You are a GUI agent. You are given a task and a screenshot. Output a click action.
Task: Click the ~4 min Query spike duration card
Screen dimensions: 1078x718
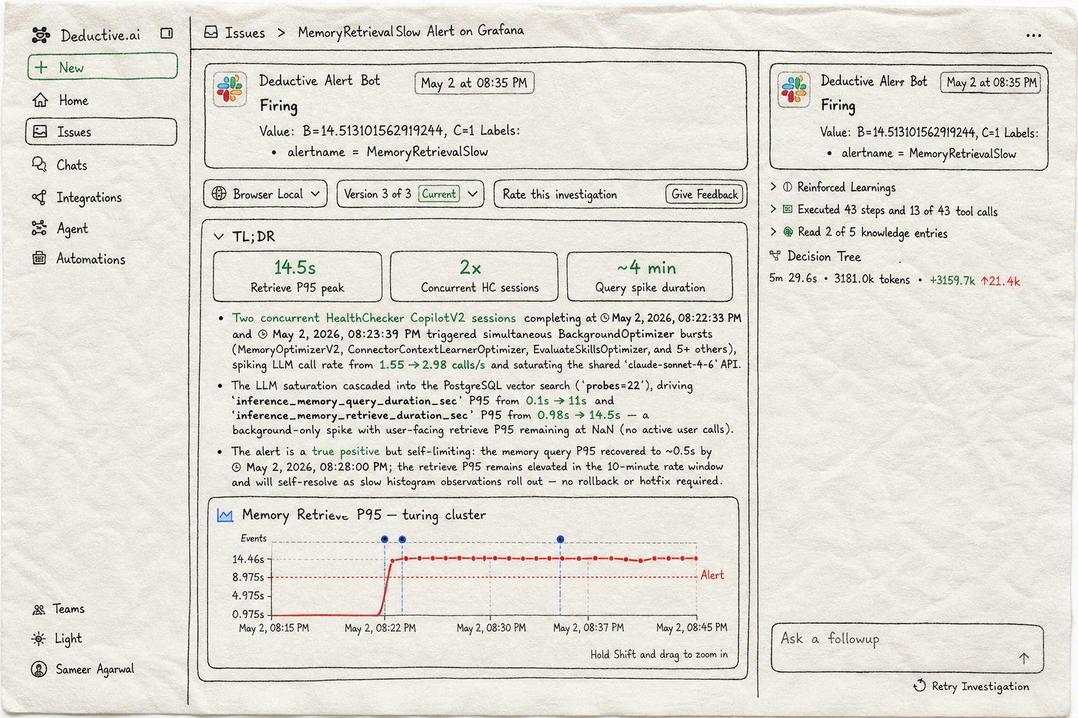[x=650, y=276]
